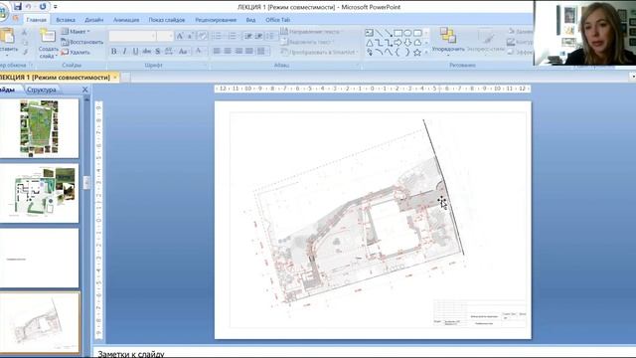Toggle Justify text alignment
The image size is (636, 358).
[x=249, y=51]
